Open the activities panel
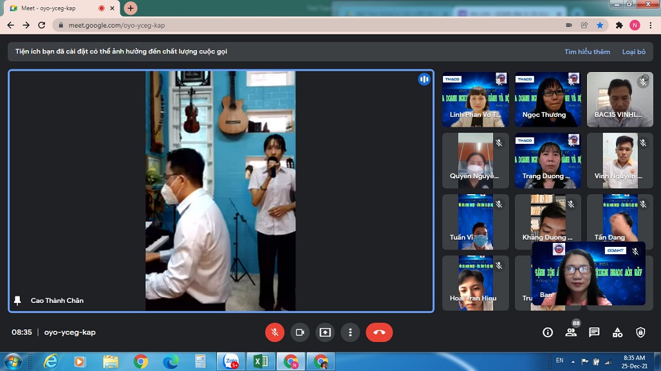The height and width of the screenshot is (371, 661). tap(617, 332)
